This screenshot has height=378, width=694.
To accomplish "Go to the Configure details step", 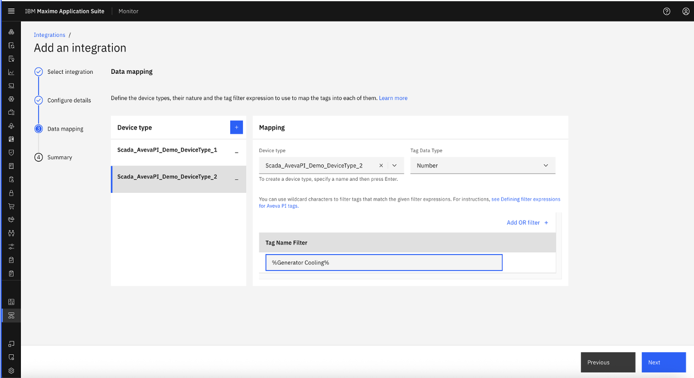I will pos(69,100).
